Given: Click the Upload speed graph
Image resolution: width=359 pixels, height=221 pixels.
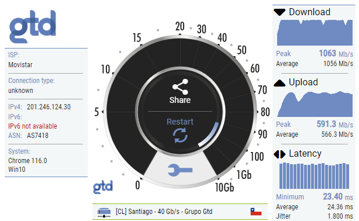Looking at the screenshot, I should [x=315, y=104].
